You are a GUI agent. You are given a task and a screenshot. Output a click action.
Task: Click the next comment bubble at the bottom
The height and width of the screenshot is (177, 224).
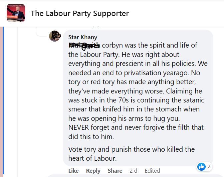point(134,176)
